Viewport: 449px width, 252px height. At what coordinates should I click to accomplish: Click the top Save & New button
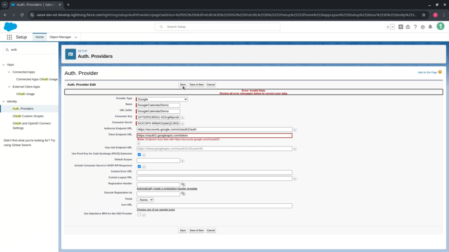point(196,84)
